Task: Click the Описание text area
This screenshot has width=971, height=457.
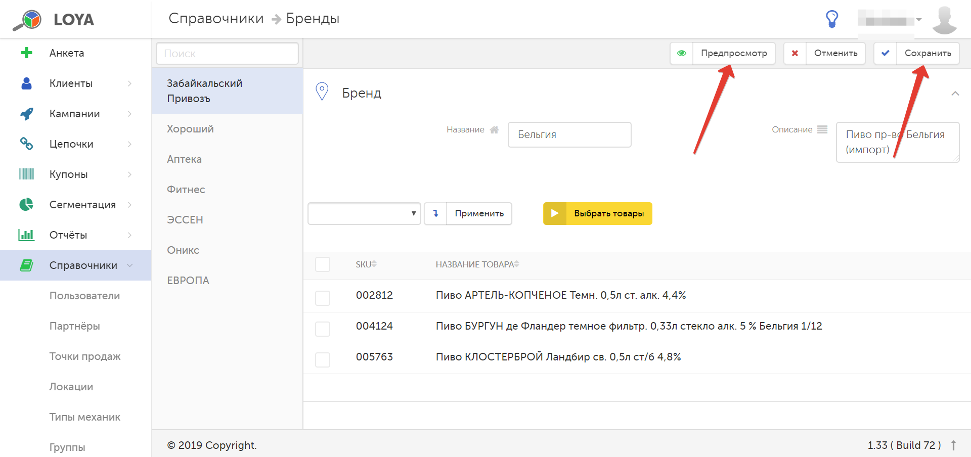Action: [898, 142]
